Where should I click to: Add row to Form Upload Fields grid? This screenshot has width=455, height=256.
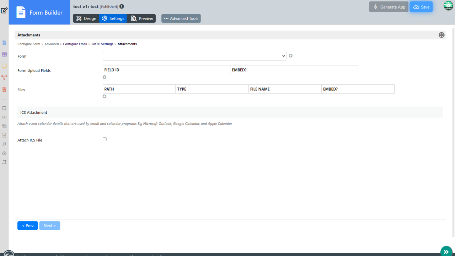tap(105, 77)
